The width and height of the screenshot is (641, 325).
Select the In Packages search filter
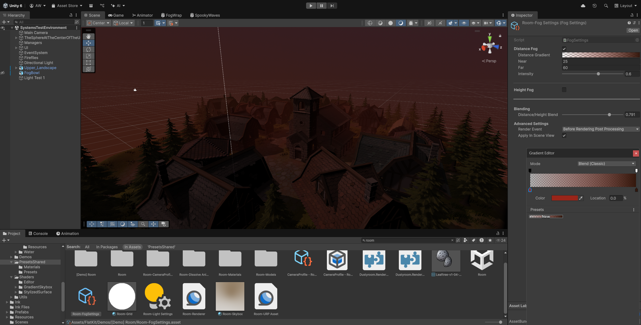pos(107,247)
